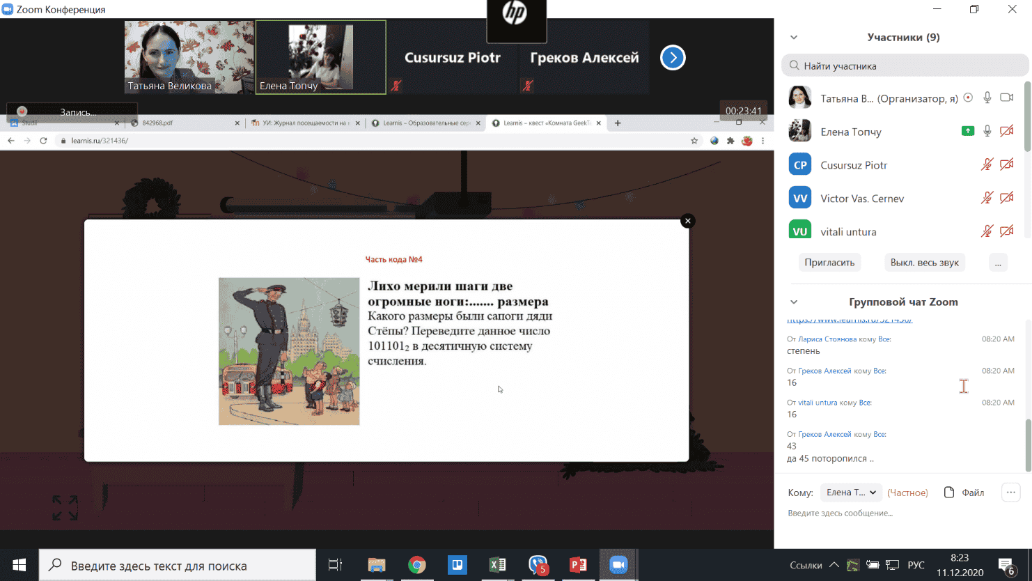Open PowerPoint from the taskbar

(x=578, y=565)
